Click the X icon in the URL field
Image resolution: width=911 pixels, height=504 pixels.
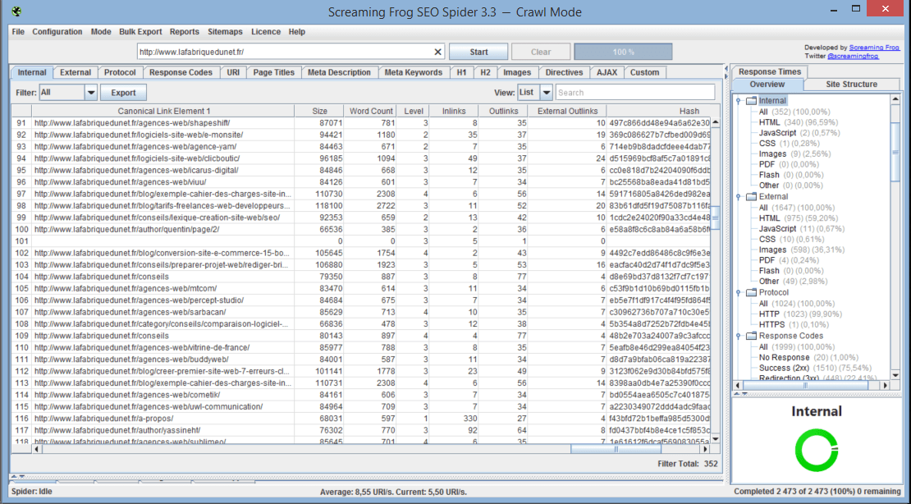tap(437, 52)
